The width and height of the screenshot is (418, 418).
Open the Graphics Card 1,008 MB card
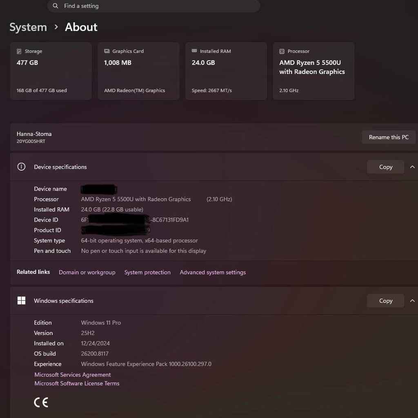click(138, 71)
